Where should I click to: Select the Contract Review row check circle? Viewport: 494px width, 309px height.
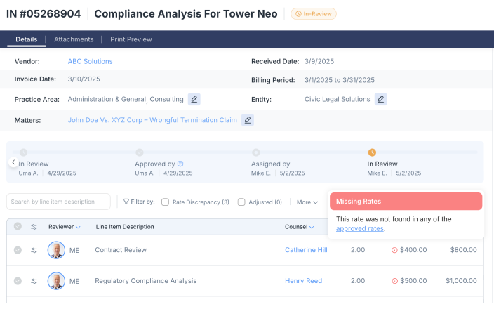(18, 250)
